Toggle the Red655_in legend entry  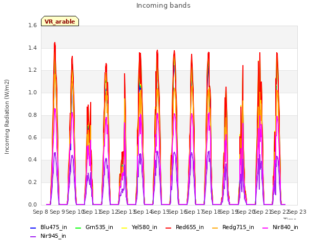click(x=184, y=227)
